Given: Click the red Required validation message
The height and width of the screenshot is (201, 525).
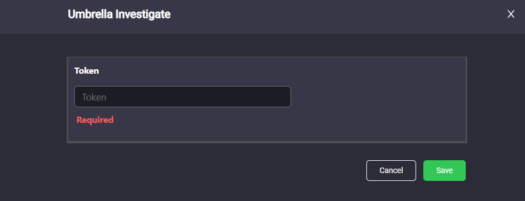Looking at the screenshot, I should (x=95, y=119).
